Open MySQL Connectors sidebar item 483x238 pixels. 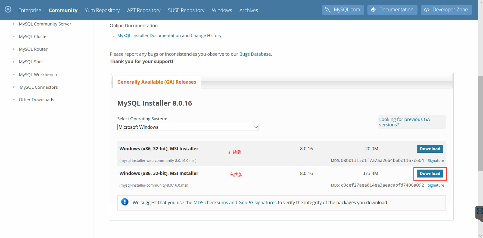point(39,87)
